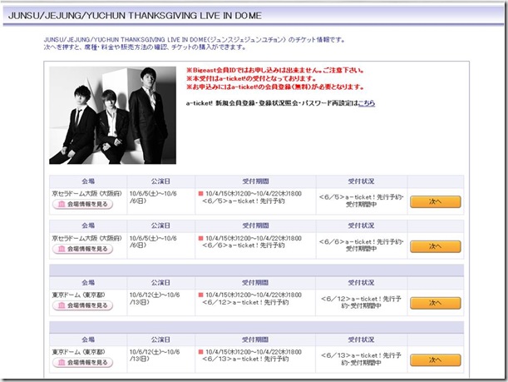Screen dimensions: 508x382
Task: Click the red square marker in the <6/12> row
Action: pos(200,295)
